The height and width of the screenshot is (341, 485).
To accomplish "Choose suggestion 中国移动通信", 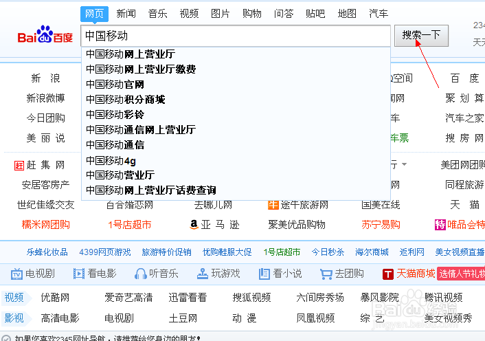I will (x=236, y=145).
